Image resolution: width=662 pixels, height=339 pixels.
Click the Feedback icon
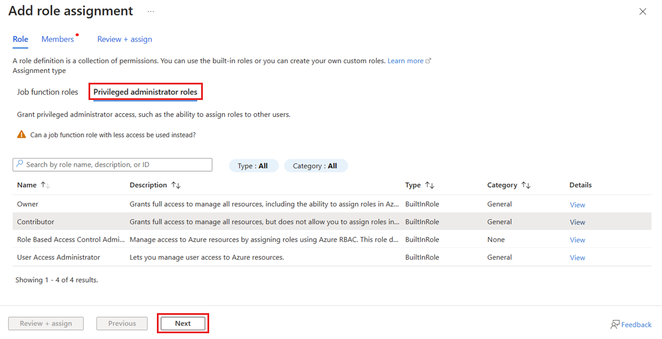pyautogui.click(x=615, y=325)
